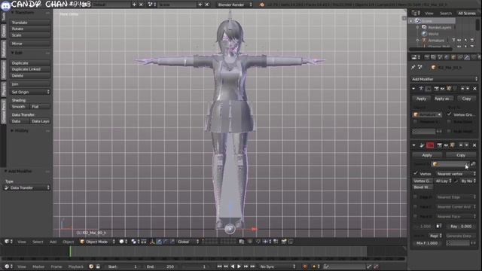Collapse the Data Transfer modifier panel
Image resolution: width=482 pixels, height=271 pixels.
click(x=413, y=145)
